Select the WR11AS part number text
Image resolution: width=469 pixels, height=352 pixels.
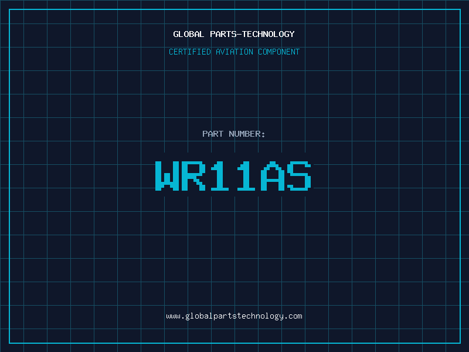(234, 175)
